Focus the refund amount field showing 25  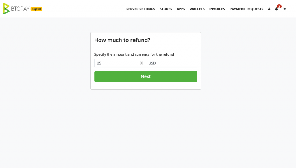pos(120,63)
